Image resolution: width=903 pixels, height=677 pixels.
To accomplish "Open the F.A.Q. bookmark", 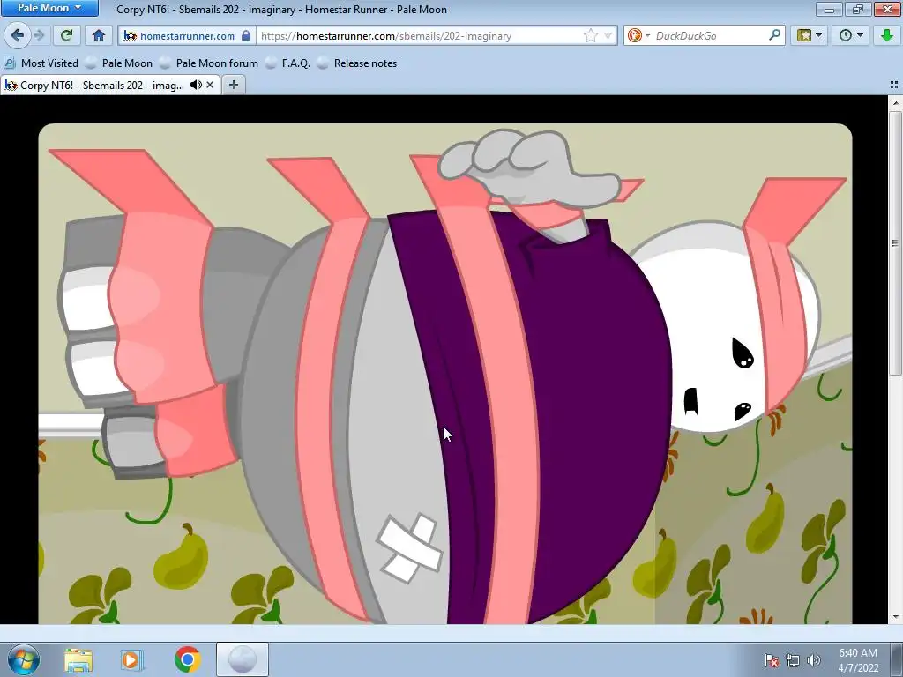I will pyautogui.click(x=288, y=63).
